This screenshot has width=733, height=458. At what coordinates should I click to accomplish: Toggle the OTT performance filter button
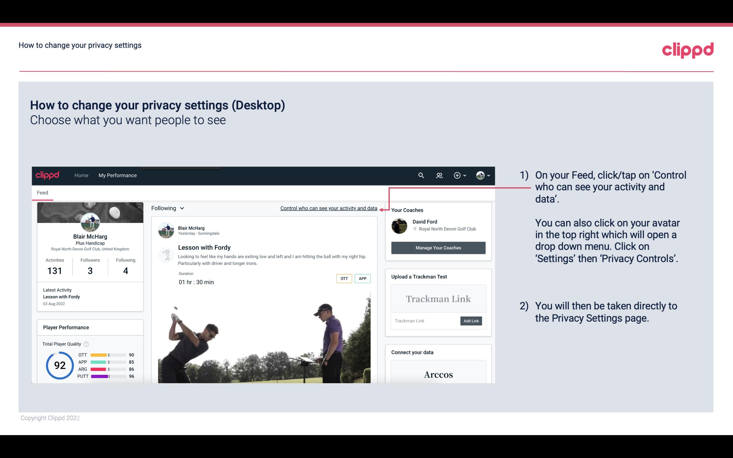tap(344, 278)
